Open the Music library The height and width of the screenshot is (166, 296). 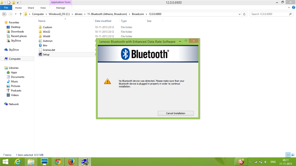click(x=14, y=81)
